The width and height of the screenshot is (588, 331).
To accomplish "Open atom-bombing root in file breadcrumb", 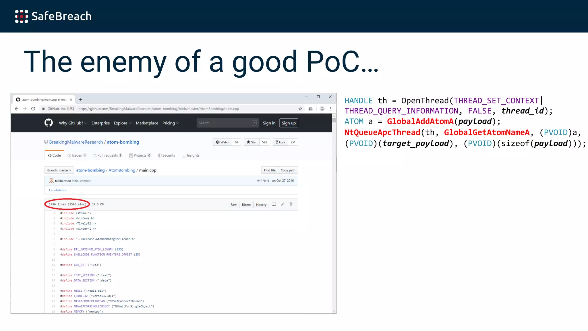I will point(90,170).
